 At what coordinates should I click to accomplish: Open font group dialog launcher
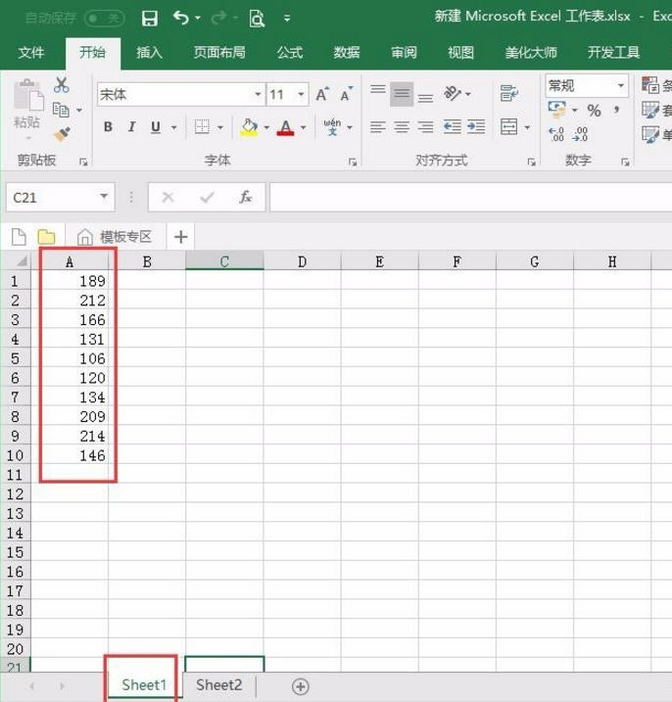353,162
